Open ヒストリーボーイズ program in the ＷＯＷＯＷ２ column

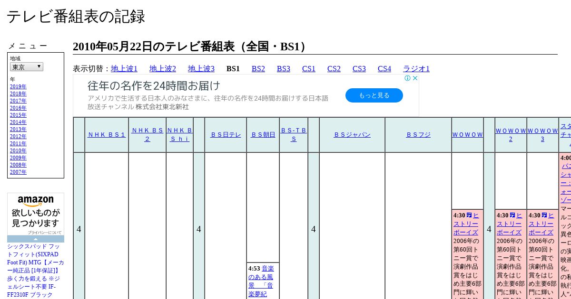pos(509,224)
